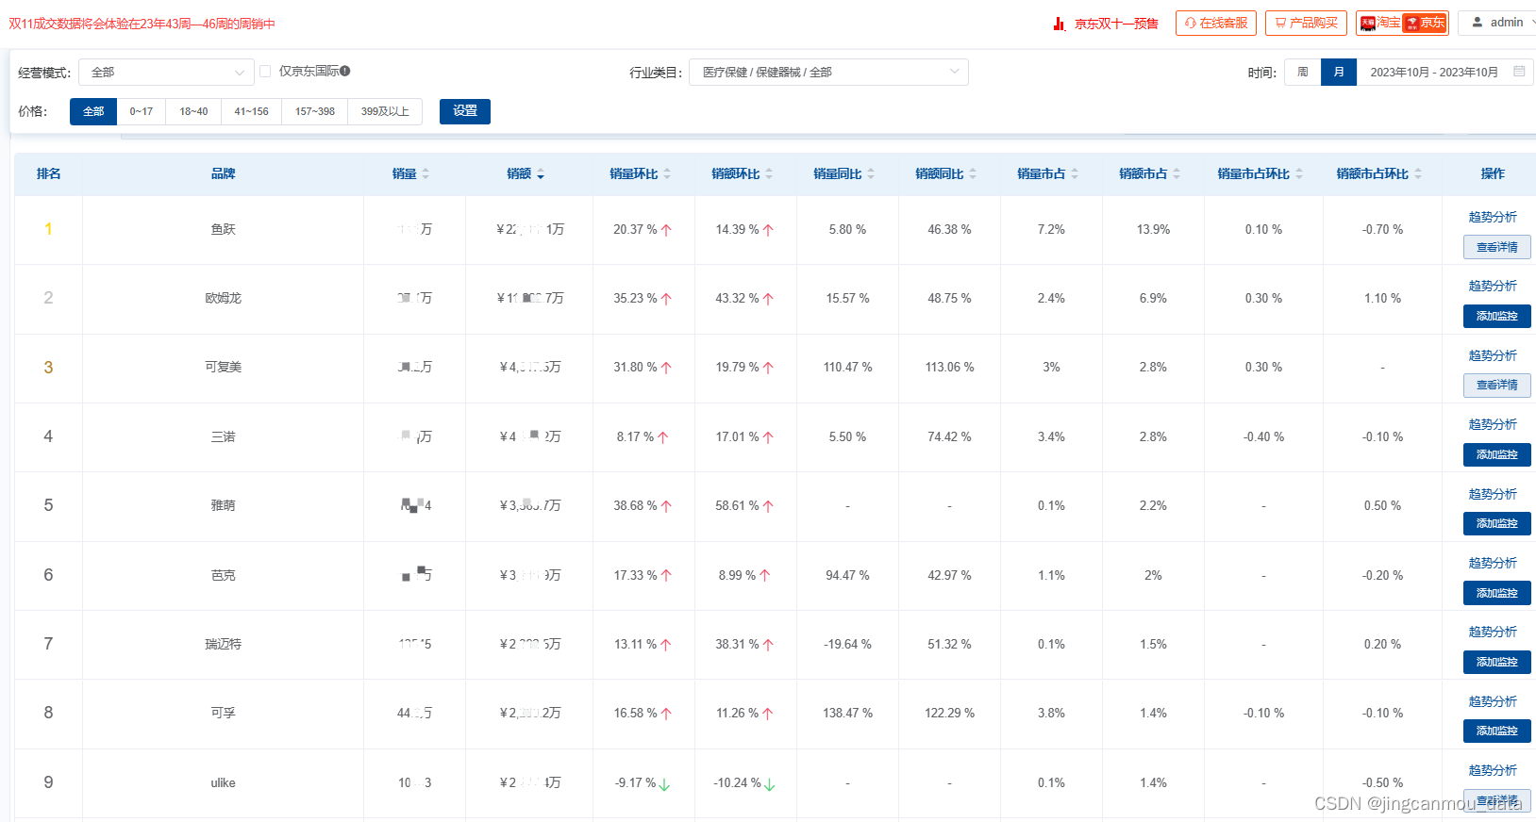
Task: Select price range 18~40
Action: tap(193, 111)
